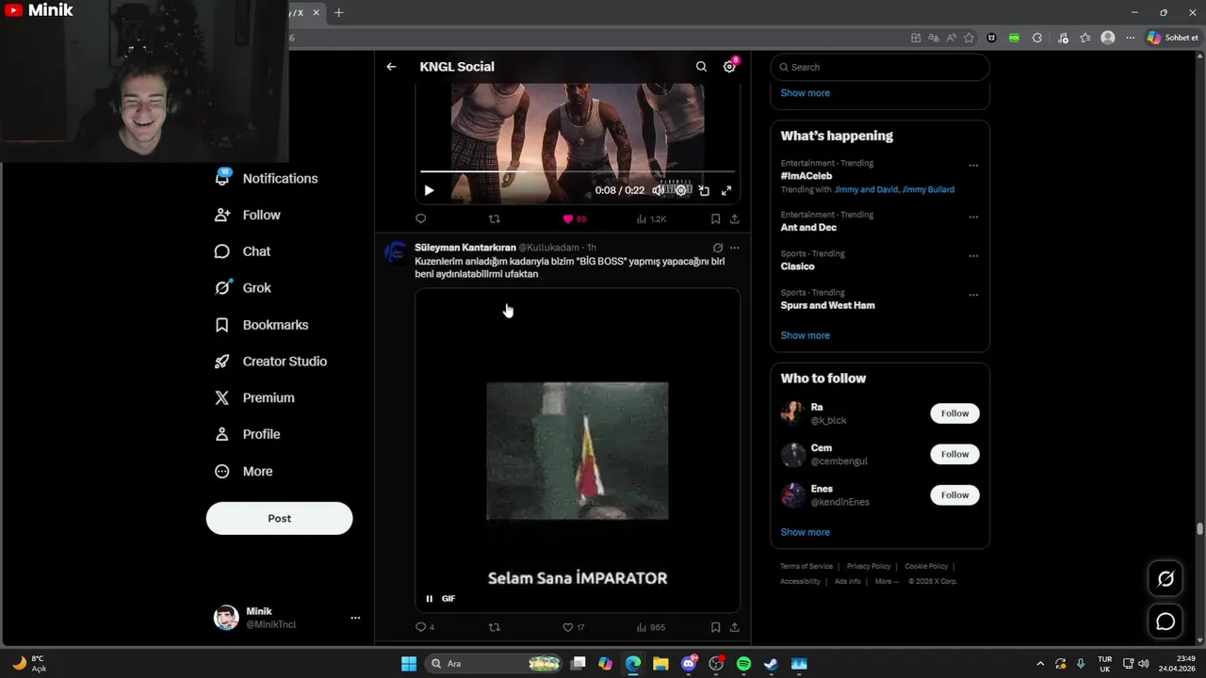Open browser settings and more menu
Screen dimensions: 1206x678
[1130, 38]
